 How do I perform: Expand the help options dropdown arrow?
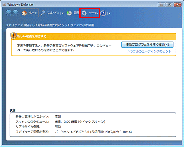[x=109, y=13]
